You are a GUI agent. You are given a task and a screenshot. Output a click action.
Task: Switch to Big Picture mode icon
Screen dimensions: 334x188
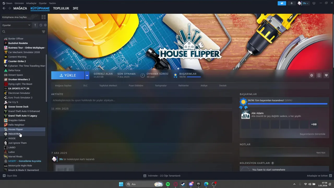(x=314, y=3)
